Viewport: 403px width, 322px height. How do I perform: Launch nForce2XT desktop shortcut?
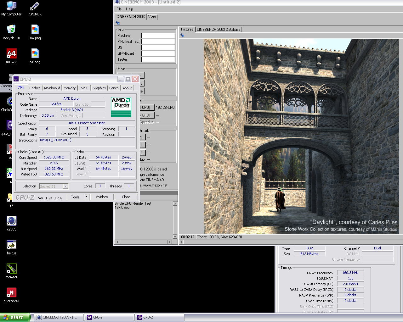tap(11, 295)
